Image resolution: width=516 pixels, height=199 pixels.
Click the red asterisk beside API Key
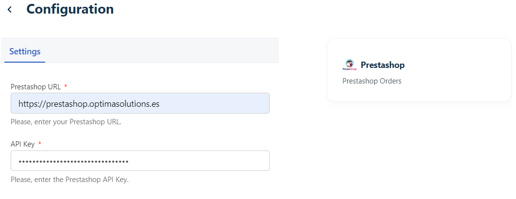(x=39, y=144)
